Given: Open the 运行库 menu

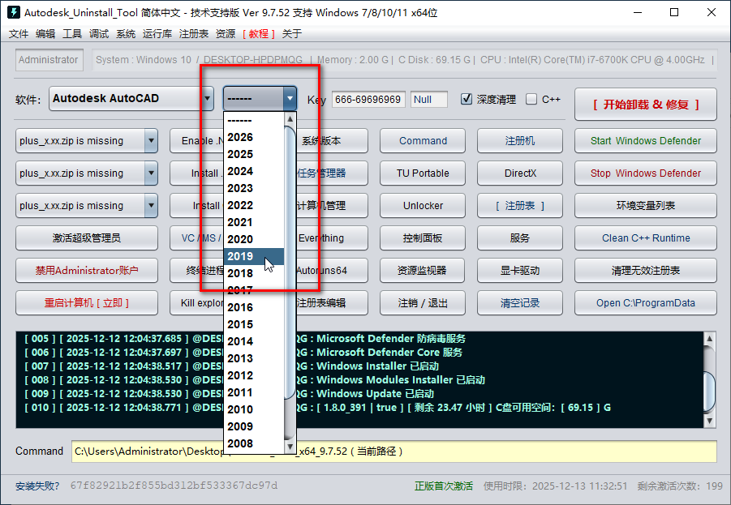Looking at the screenshot, I should click(157, 33).
